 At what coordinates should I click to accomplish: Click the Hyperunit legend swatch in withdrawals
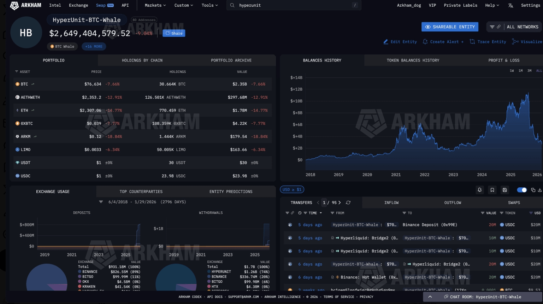pyautogui.click(x=209, y=272)
